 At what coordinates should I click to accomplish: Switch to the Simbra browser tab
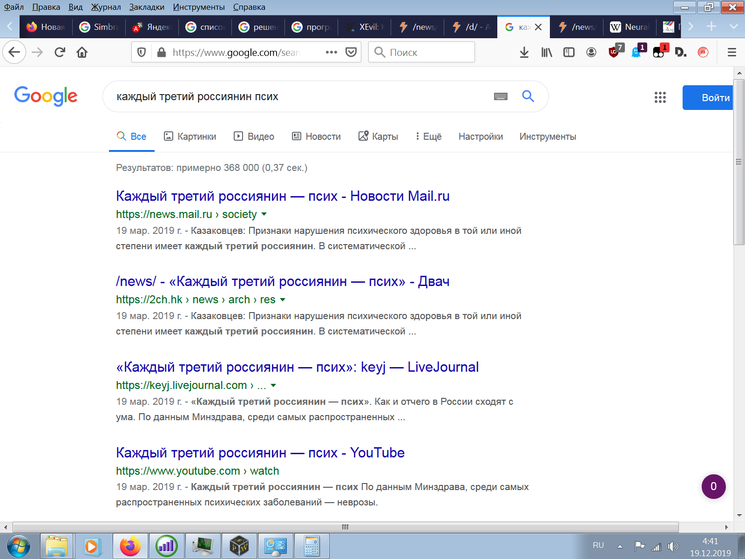(x=99, y=27)
